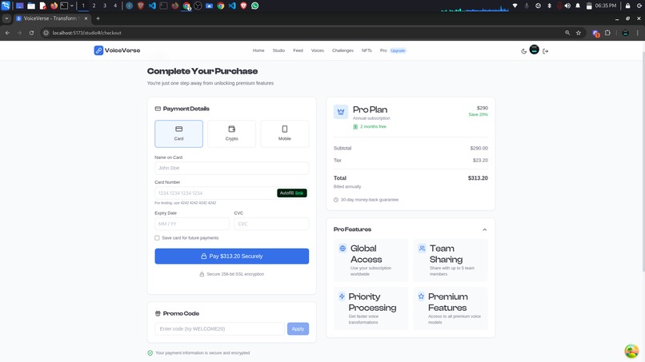Viewport: 645px width, 362px height.
Task: Click the secure SSL encryption lock icon
Action: pyautogui.click(x=202, y=274)
